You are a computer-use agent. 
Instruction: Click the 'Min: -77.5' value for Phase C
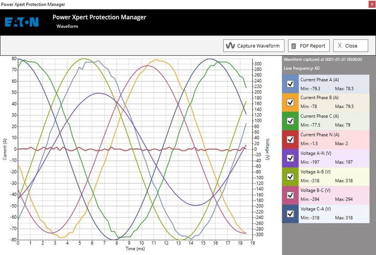point(310,125)
